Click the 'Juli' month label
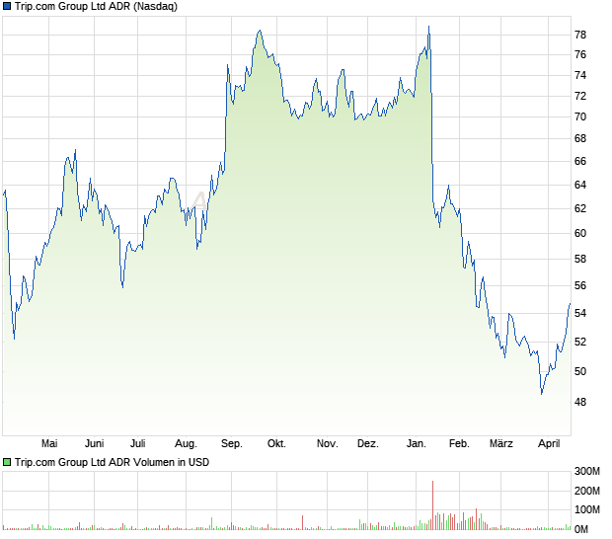The image size is (612, 539). 138,444
